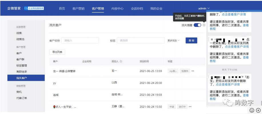262x114 pixels.
Task: Open 客户 in the sidebar
Action: click(19, 53)
